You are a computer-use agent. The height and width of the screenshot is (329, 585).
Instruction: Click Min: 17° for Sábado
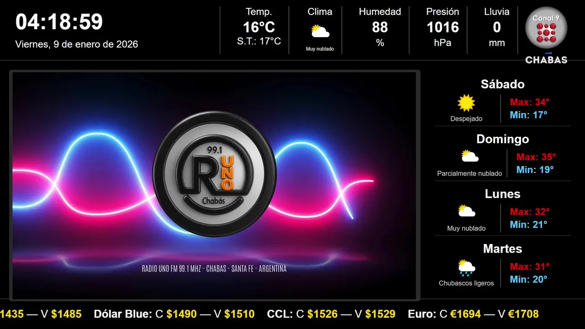528,115
